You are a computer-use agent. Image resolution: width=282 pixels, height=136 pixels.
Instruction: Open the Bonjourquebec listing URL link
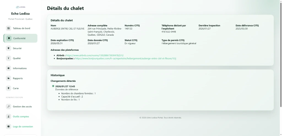click(x=126, y=58)
